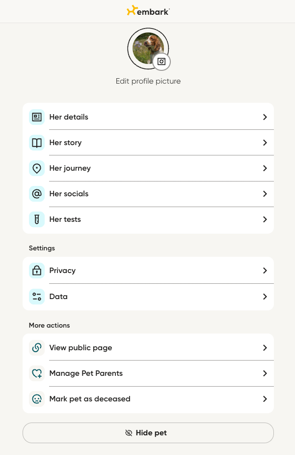This screenshot has height=455, width=295.
Task: Click the camera icon on the profile photo
Action: click(x=161, y=61)
